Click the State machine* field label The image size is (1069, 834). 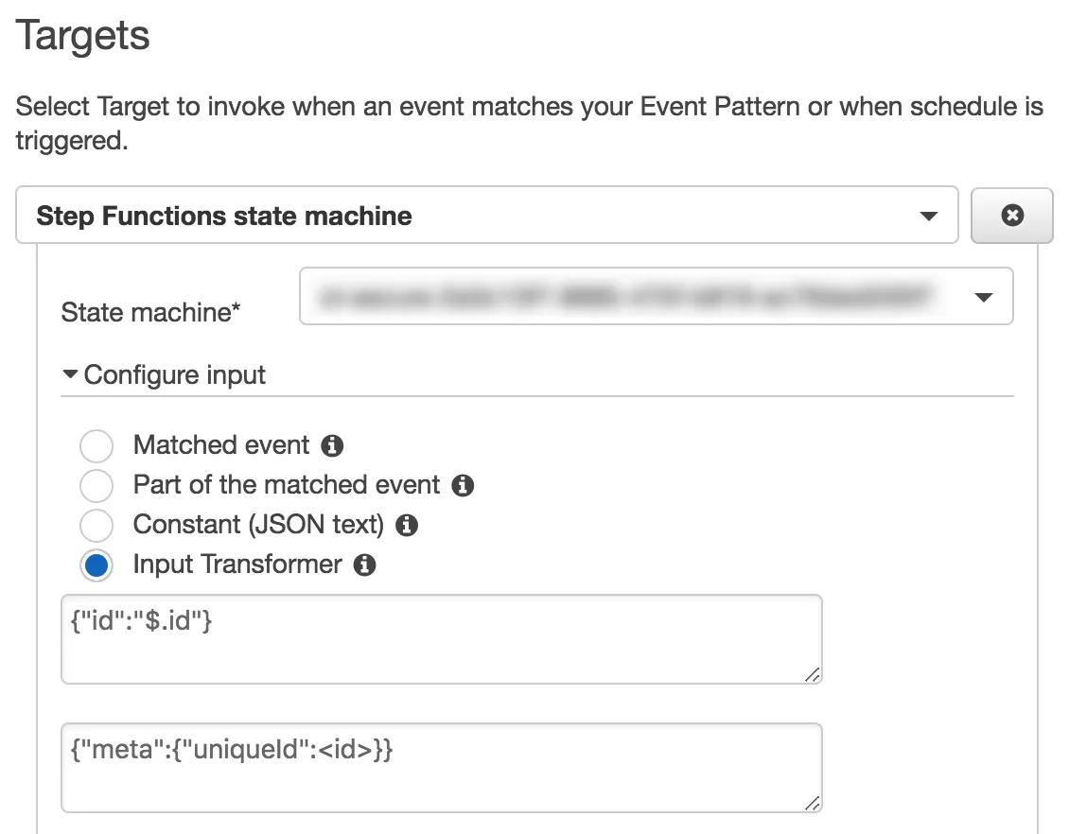(x=150, y=312)
